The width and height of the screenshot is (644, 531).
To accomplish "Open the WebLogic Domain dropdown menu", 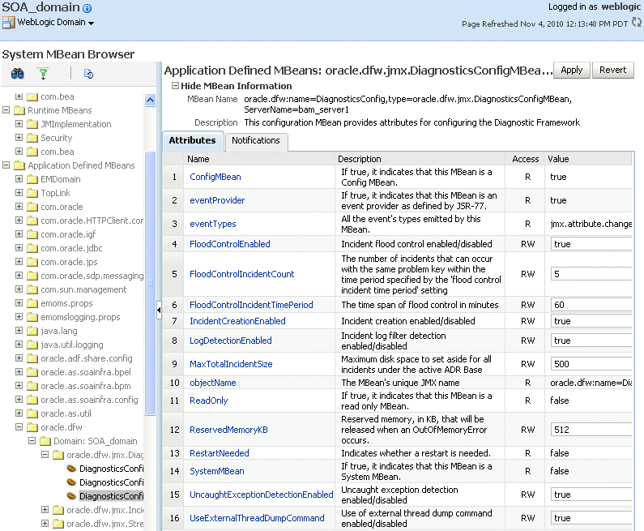I will click(91, 23).
